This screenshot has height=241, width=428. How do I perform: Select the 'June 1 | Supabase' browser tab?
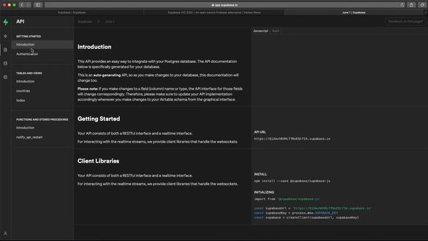(354, 13)
